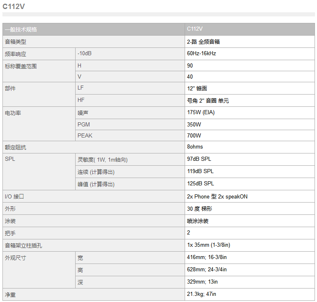Screen dimensions: 317x302
Task: Click the '灵敏度( 1W, 1m轴向)' sub-label
Action: click(x=103, y=160)
